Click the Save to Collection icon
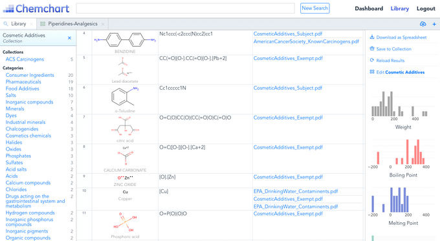440x241 pixels. (x=372, y=48)
